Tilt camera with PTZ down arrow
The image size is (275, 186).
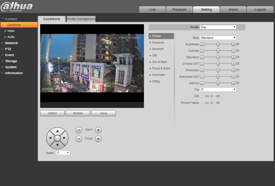(x=57, y=145)
